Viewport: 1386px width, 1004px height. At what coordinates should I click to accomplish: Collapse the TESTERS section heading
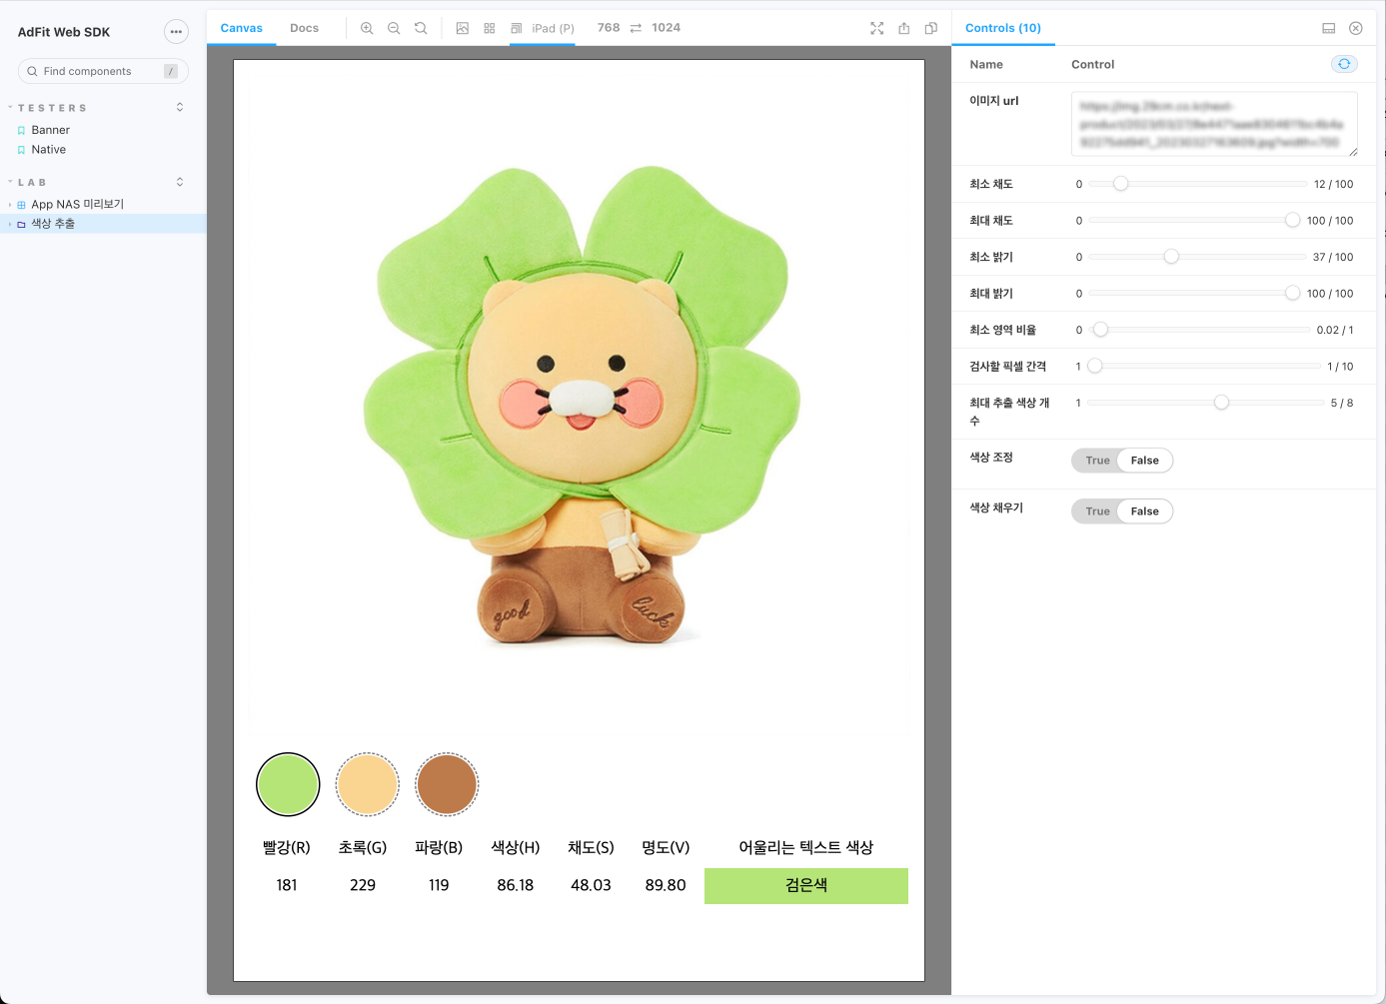(52, 108)
